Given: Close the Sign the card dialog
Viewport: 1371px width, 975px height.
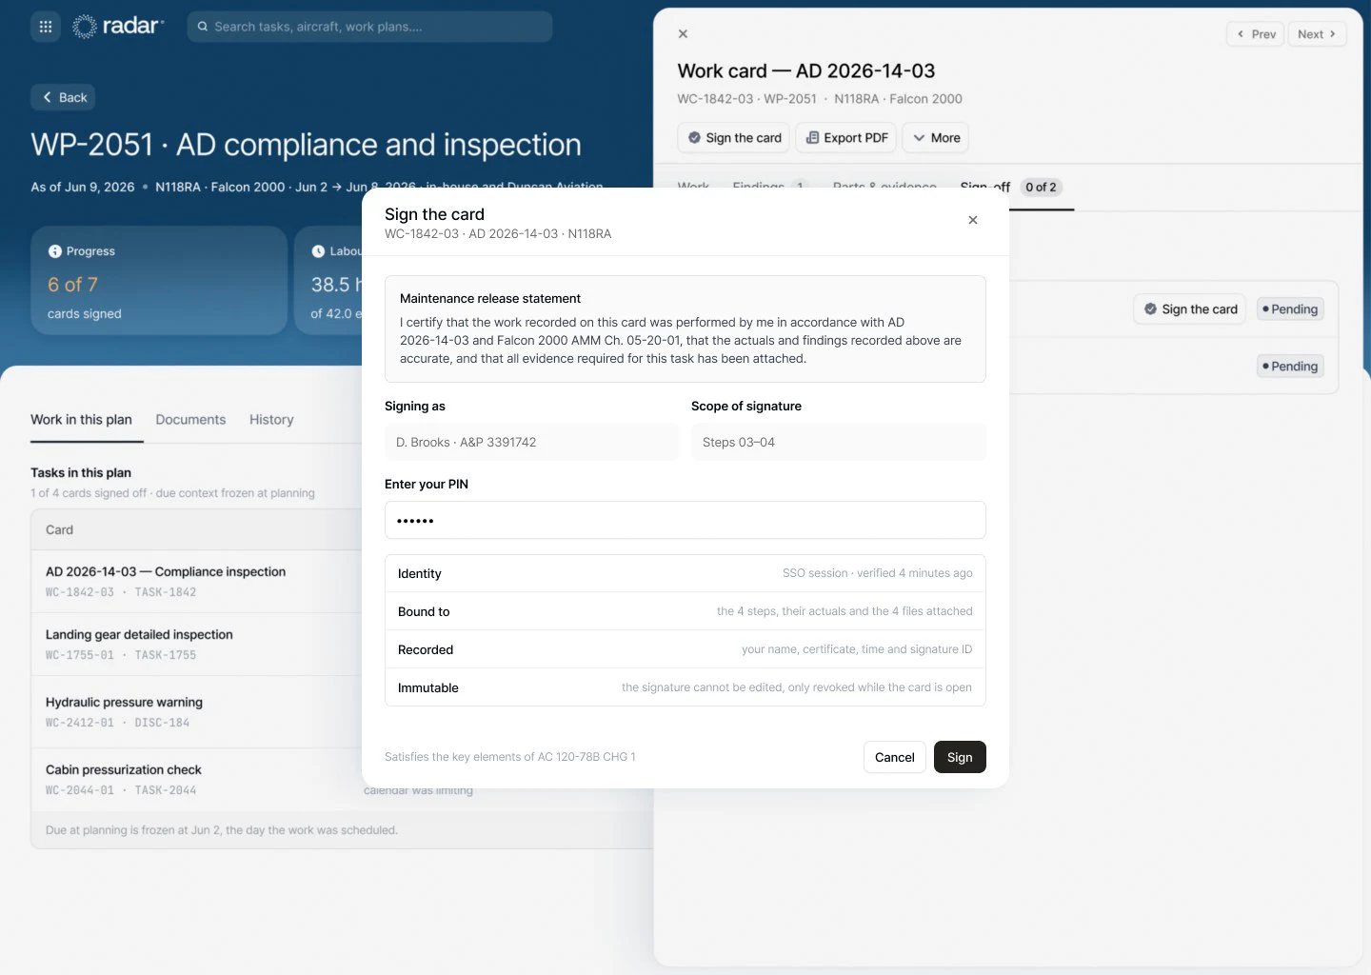Looking at the screenshot, I should 973,220.
